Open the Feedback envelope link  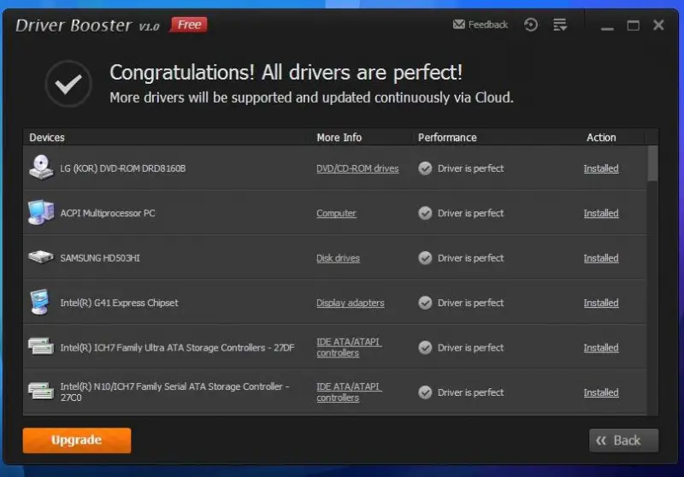[x=481, y=25]
